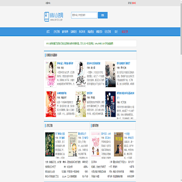182x182 pixels.
Task: Open the pale green floral ancient-style cover
Action: click(81, 104)
